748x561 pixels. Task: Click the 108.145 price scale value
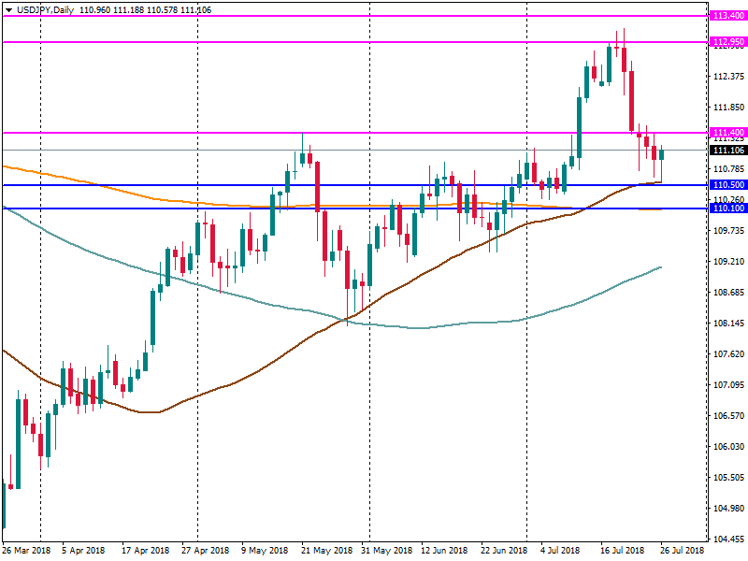pyautogui.click(x=728, y=324)
